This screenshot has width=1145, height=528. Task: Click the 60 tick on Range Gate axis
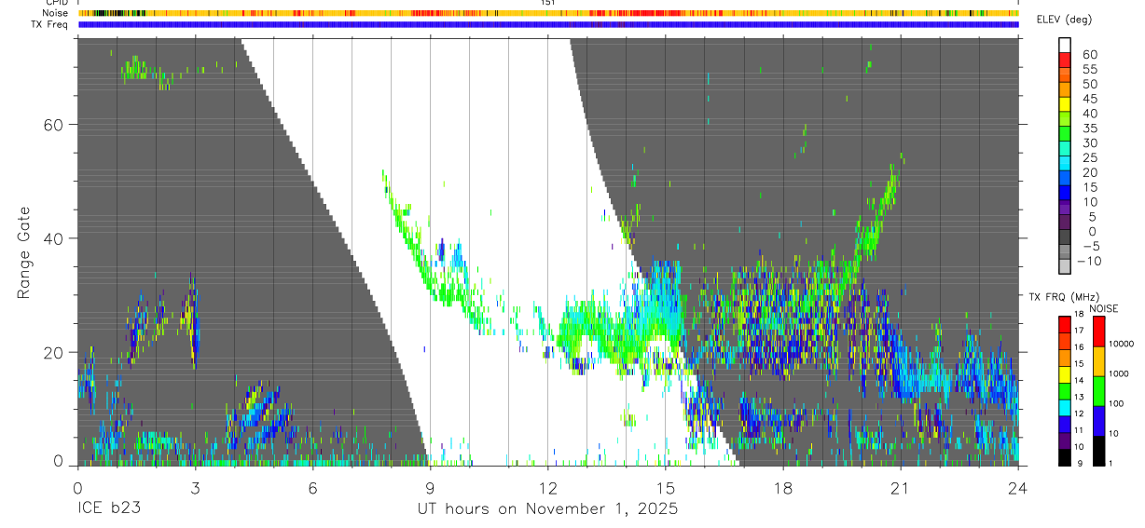point(55,125)
